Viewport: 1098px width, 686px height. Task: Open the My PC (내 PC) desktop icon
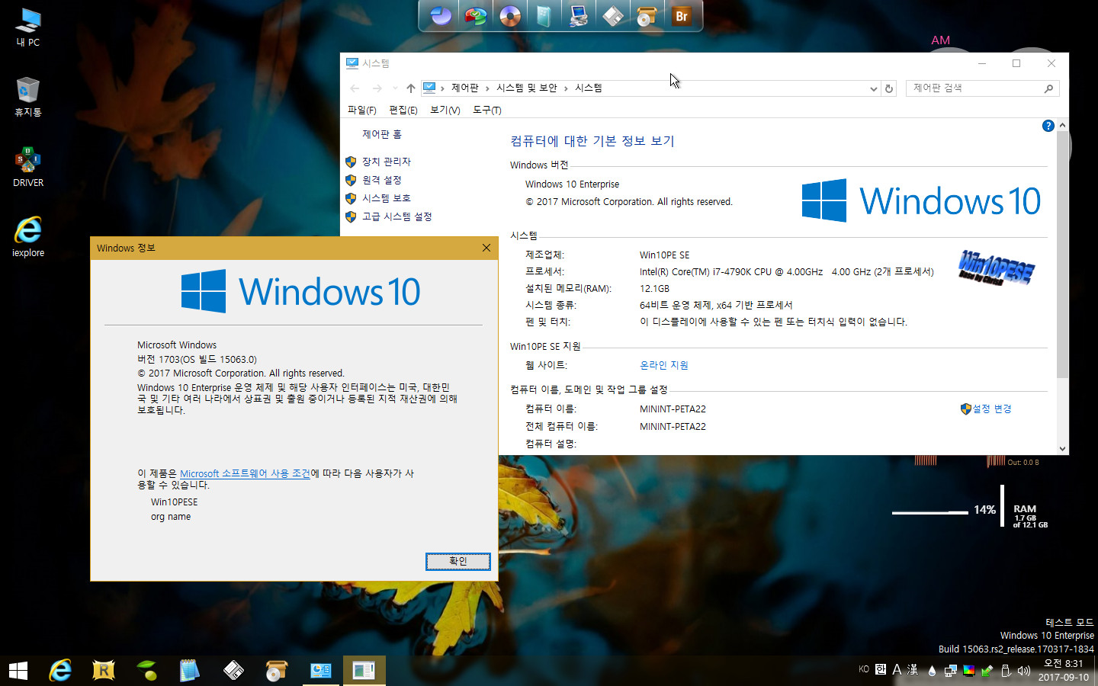[x=28, y=27]
